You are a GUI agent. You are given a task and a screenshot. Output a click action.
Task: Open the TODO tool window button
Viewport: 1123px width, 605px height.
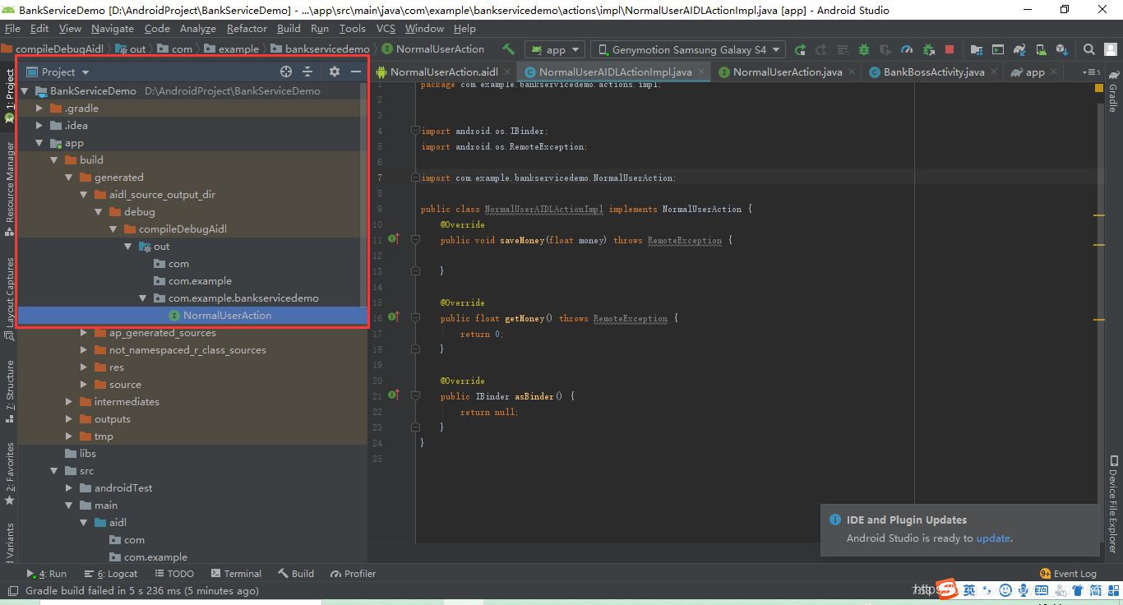point(173,574)
